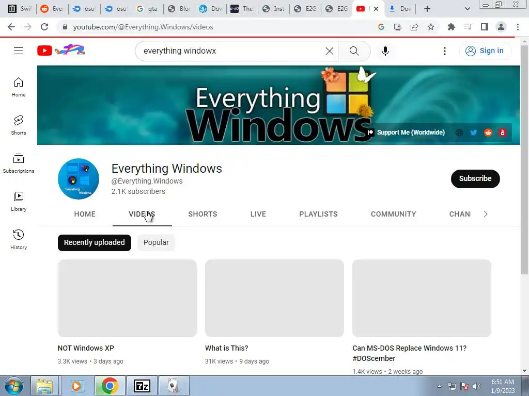Click the Everything Windows channel avatar
The image size is (529, 396).
coord(79,179)
